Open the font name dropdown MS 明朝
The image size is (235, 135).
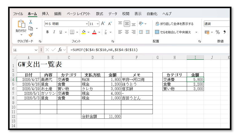pyautogui.click(x=87, y=24)
